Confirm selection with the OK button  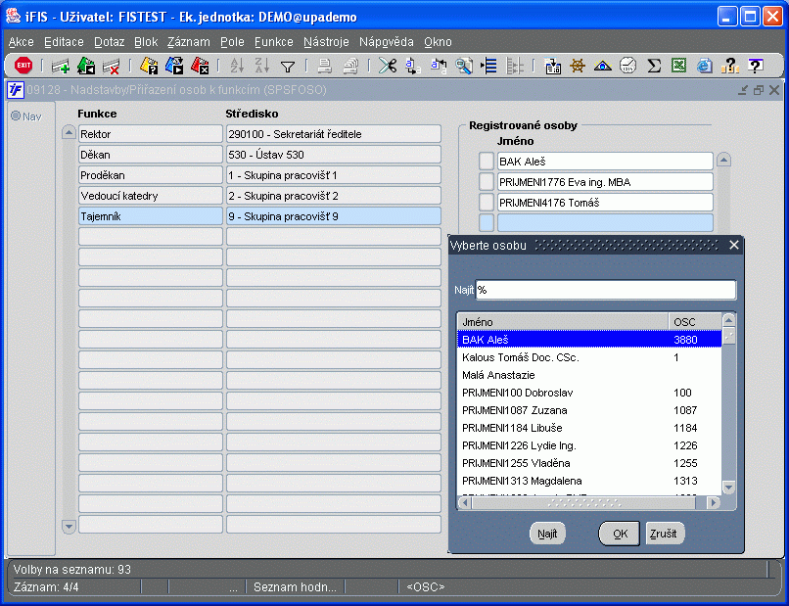pos(620,534)
